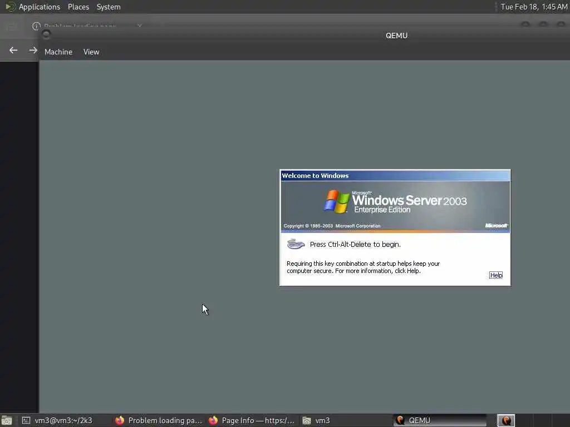570x427 pixels.
Task: Click the Enterprise Edition text
Action: [382, 210]
